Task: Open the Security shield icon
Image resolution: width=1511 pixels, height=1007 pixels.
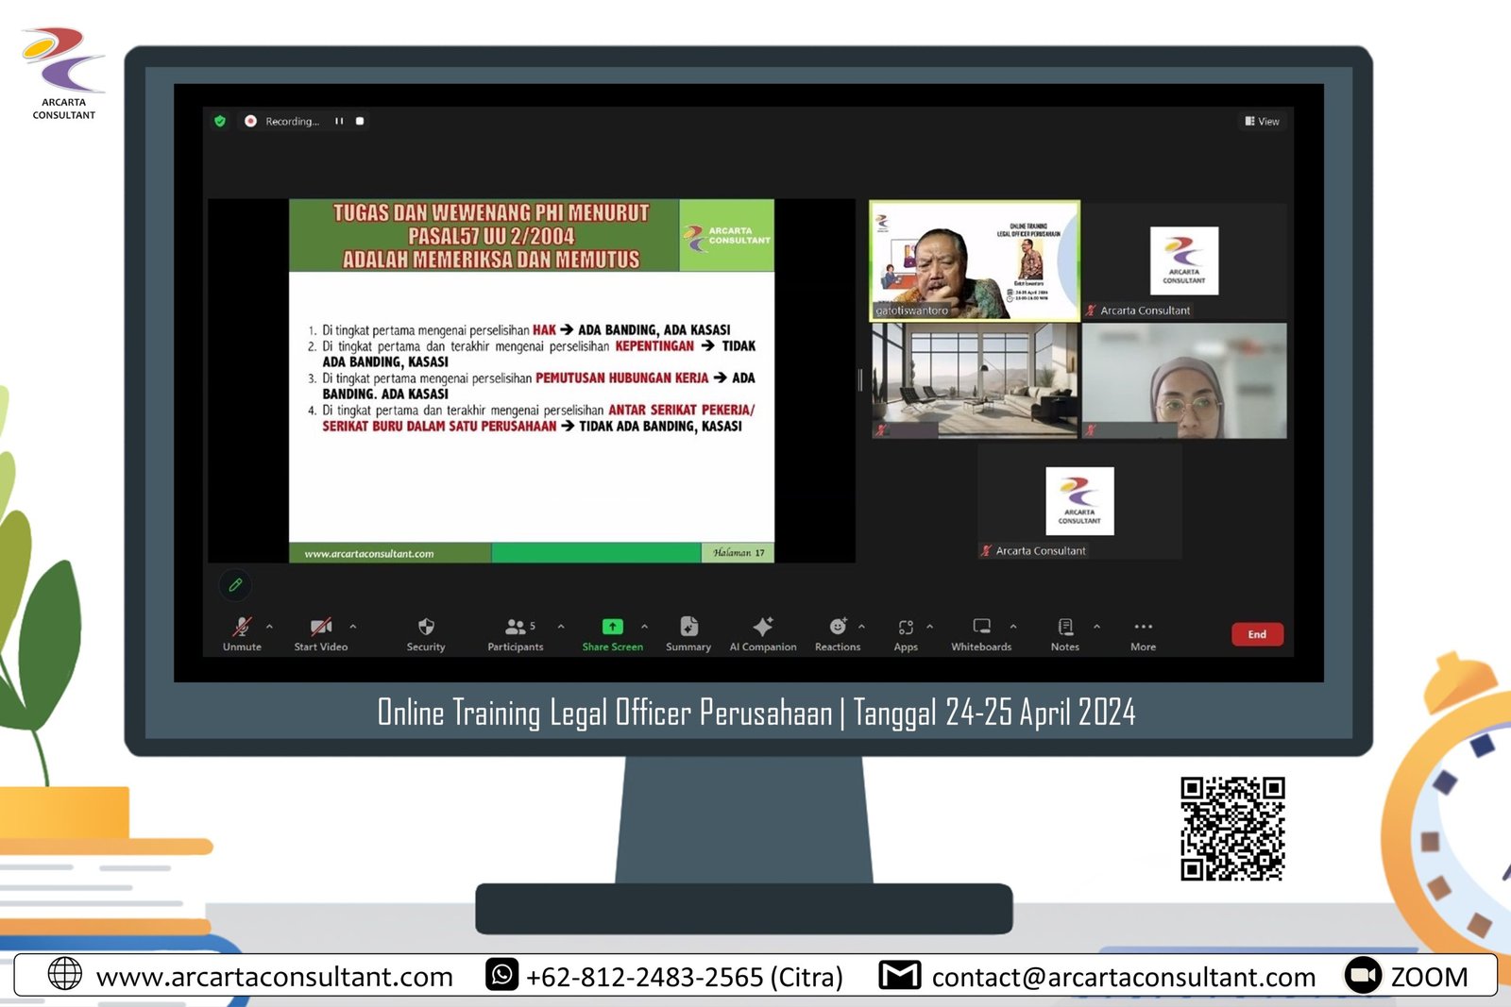Action: pos(426,628)
